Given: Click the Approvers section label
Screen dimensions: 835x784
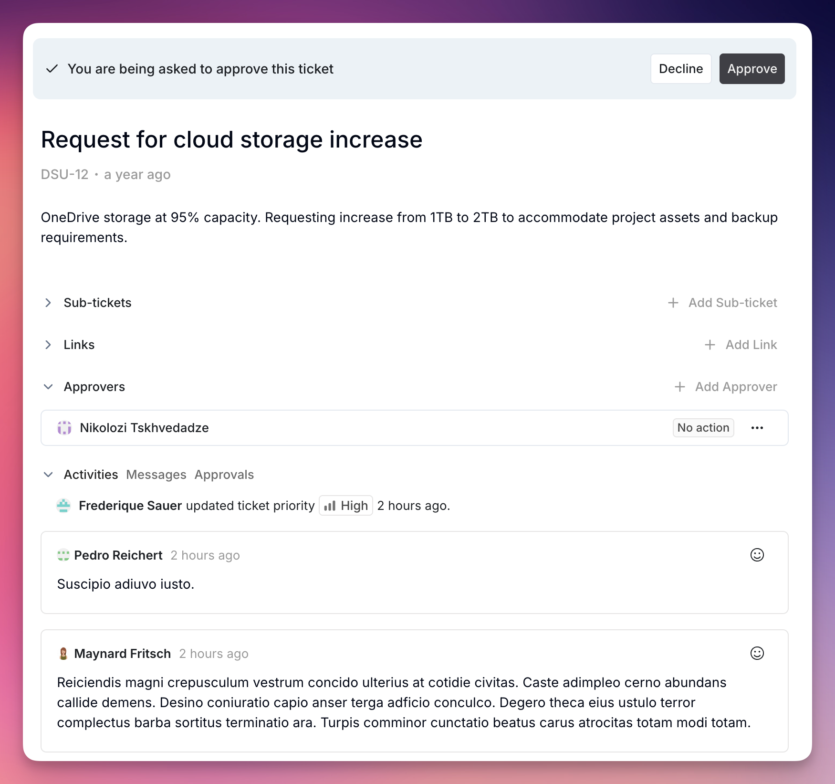Looking at the screenshot, I should coord(94,387).
